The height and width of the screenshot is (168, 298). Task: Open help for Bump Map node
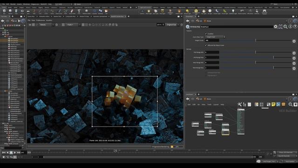click(295, 27)
